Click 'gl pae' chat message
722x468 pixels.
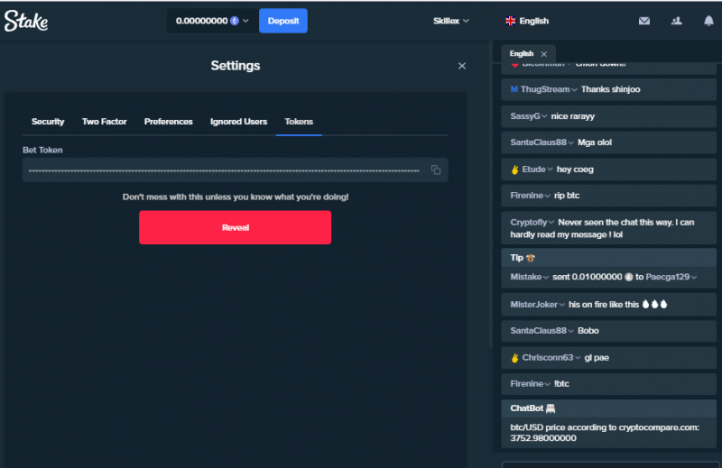(x=597, y=358)
